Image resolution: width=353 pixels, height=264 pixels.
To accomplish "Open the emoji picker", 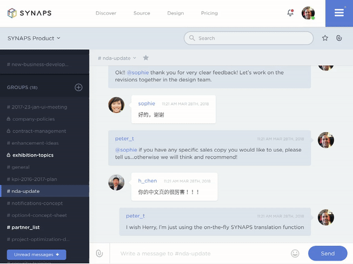I will (295, 253).
